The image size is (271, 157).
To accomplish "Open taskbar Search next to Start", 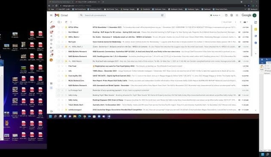I will (55, 116).
